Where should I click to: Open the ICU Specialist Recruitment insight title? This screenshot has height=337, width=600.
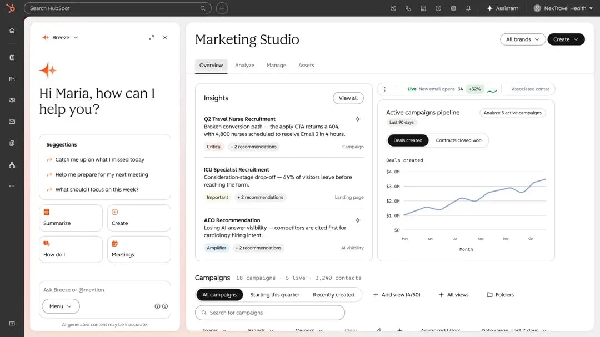coord(237,169)
